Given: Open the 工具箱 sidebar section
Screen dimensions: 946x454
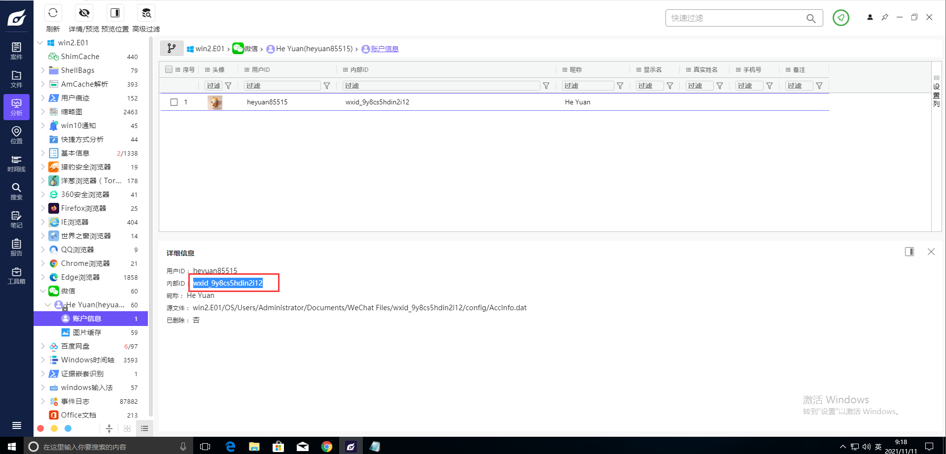Looking at the screenshot, I should pyautogui.click(x=16, y=275).
